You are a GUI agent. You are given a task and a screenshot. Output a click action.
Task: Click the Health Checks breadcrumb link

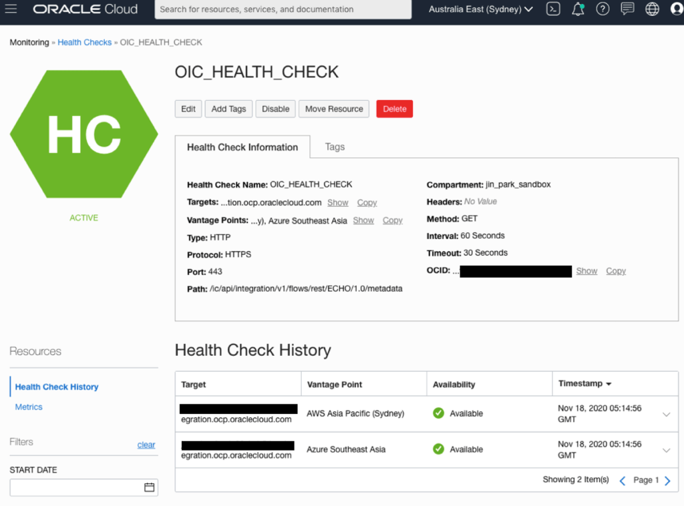coord(84,42)
